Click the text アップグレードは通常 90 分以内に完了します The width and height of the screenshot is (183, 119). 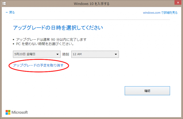[51, 40]
